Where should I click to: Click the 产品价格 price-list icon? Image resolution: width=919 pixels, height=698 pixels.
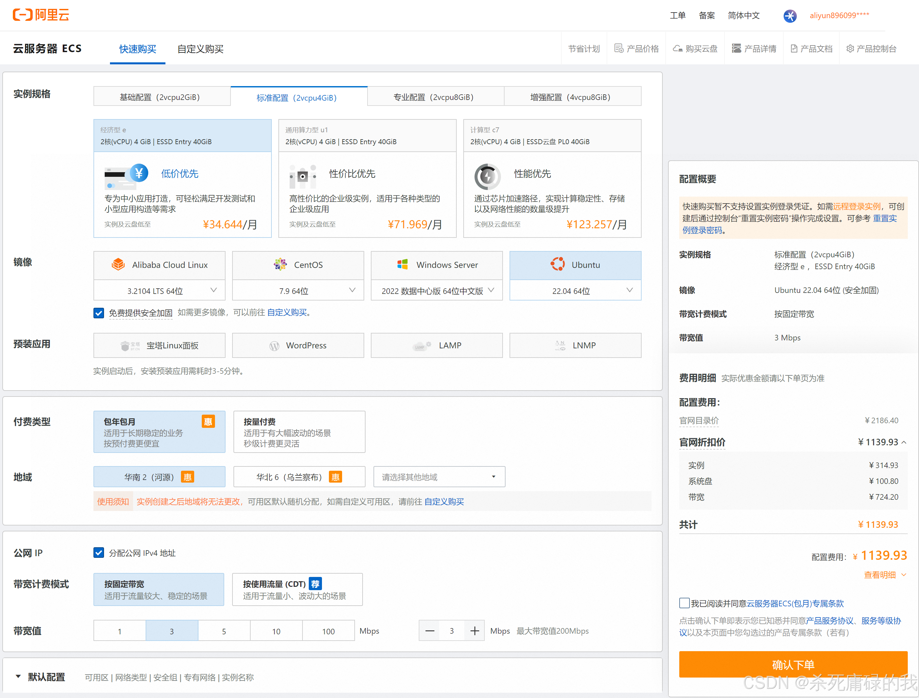point(619,48)
